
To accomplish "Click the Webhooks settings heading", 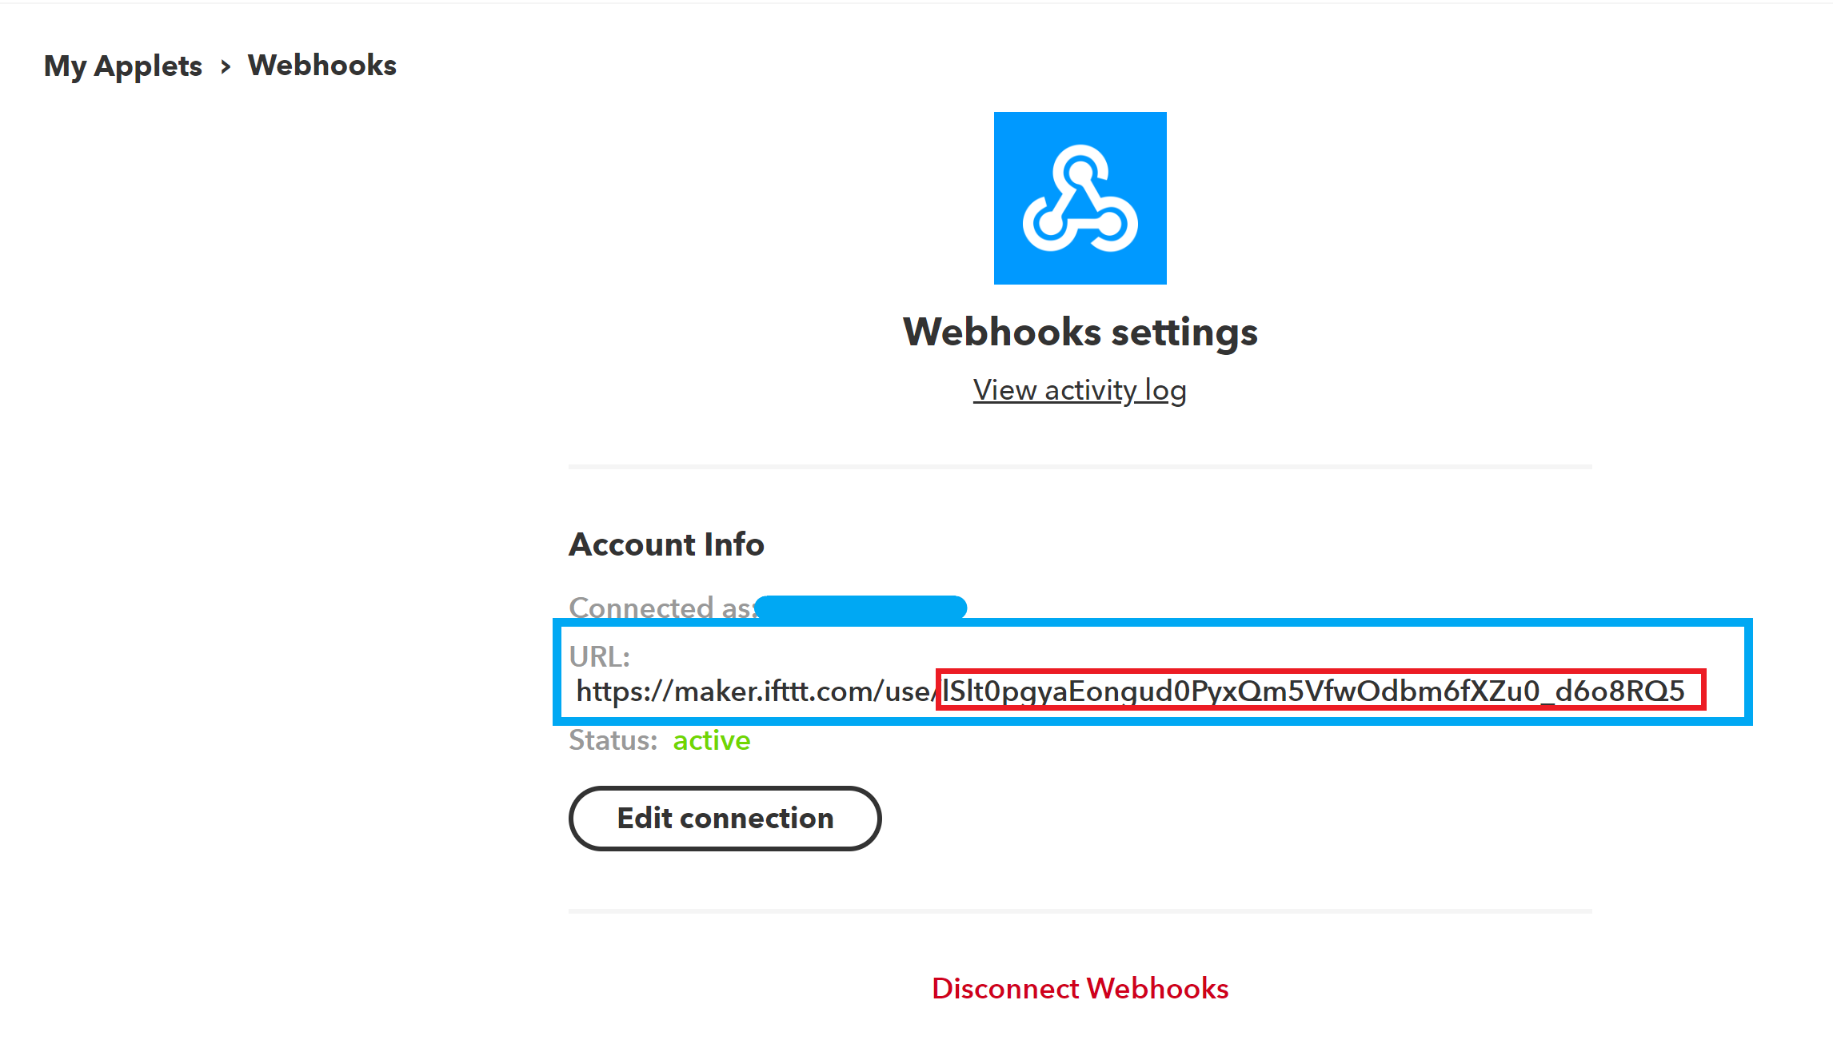I will (1080, 332).
